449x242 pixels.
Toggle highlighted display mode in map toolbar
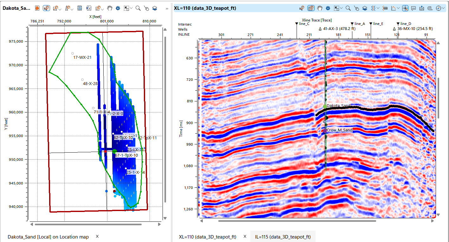pyautogui.click(x=46, y=8)
